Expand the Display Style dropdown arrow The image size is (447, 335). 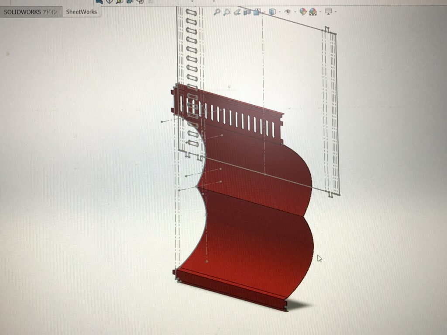(280, 12)
